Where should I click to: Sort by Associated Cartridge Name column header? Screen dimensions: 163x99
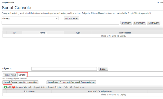pyautogui.click(x=100, y=91)
